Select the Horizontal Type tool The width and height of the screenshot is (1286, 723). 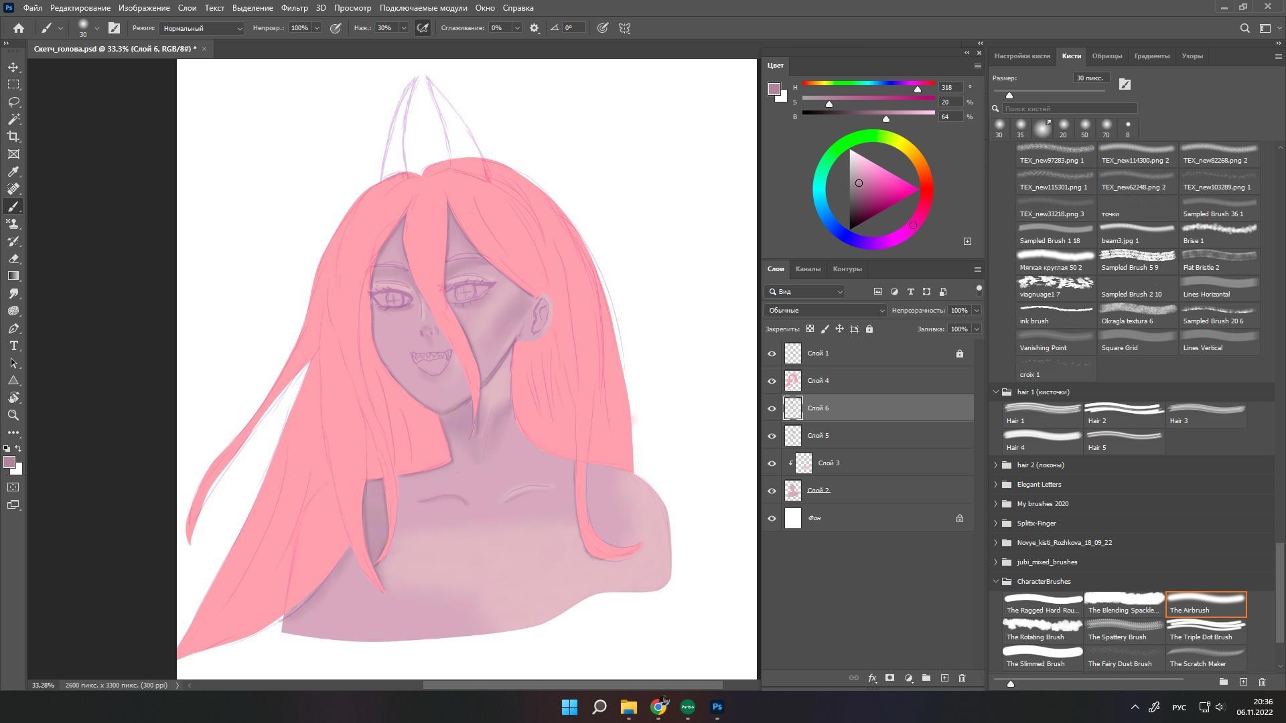click(13, 345)
